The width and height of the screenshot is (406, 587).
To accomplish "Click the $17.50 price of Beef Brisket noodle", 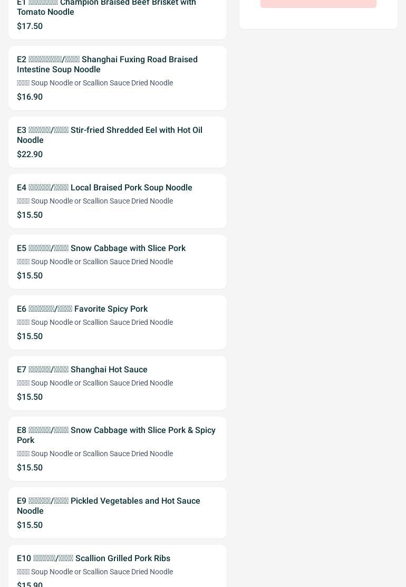I will pyautogui.click(x=30, y=26).
